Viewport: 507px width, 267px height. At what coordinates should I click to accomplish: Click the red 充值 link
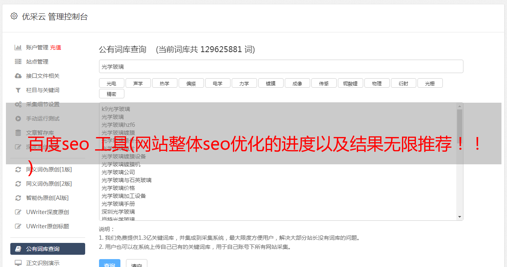(x=55, y=47)
